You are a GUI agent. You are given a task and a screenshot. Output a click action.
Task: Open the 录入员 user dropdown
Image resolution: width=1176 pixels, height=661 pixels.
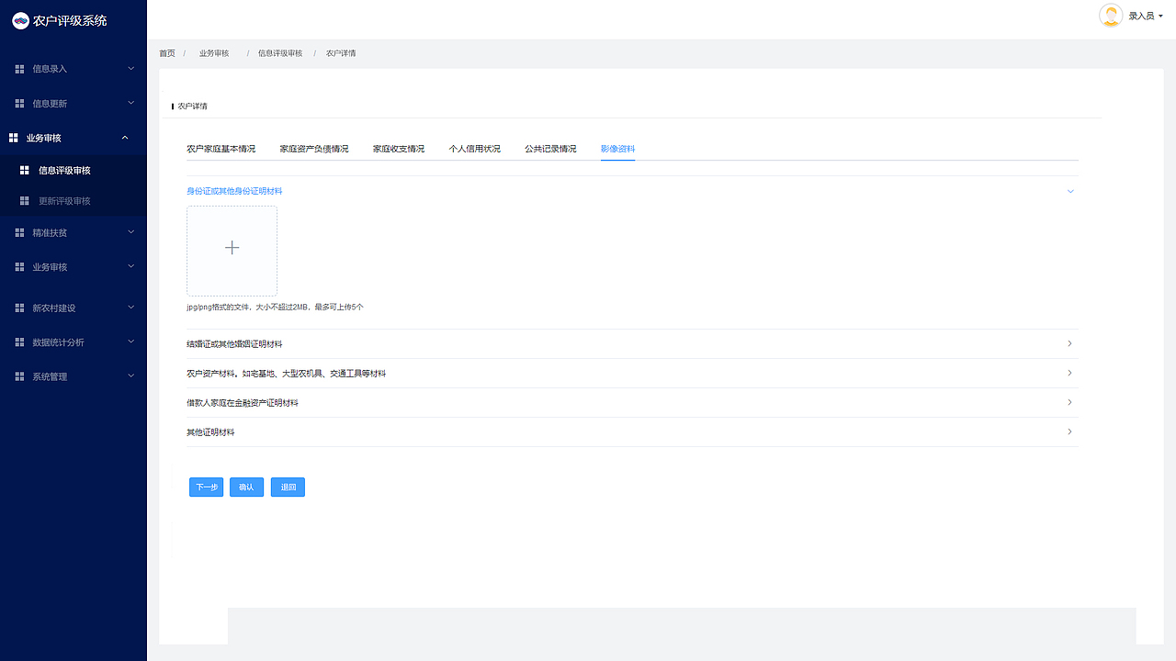[1146, 16]
